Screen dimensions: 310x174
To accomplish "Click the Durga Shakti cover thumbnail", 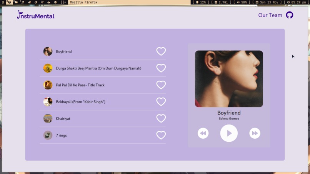I will [x=48, y=68].
